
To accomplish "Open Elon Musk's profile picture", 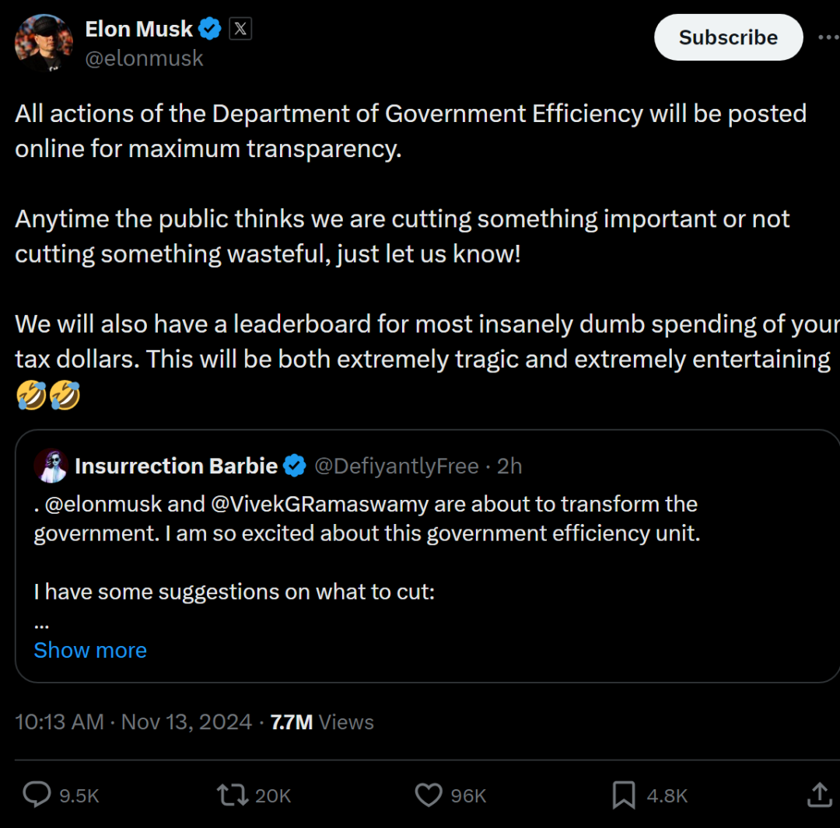I will [x=44, y=44].
